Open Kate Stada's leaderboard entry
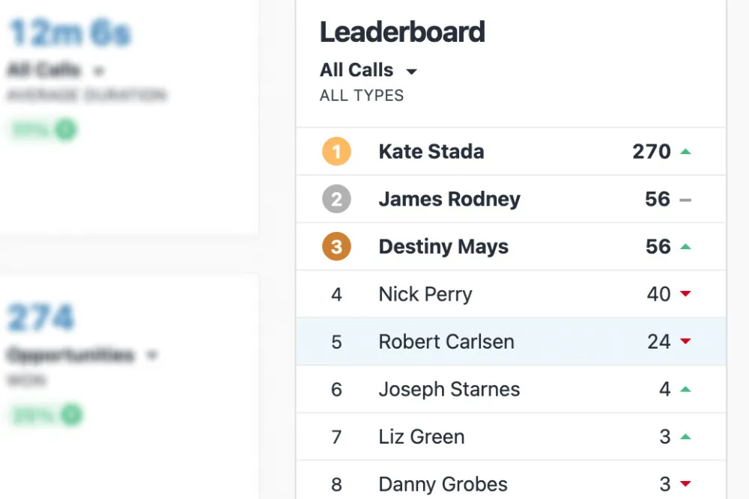This screenshot has height=499, width=749. point(431,152)
